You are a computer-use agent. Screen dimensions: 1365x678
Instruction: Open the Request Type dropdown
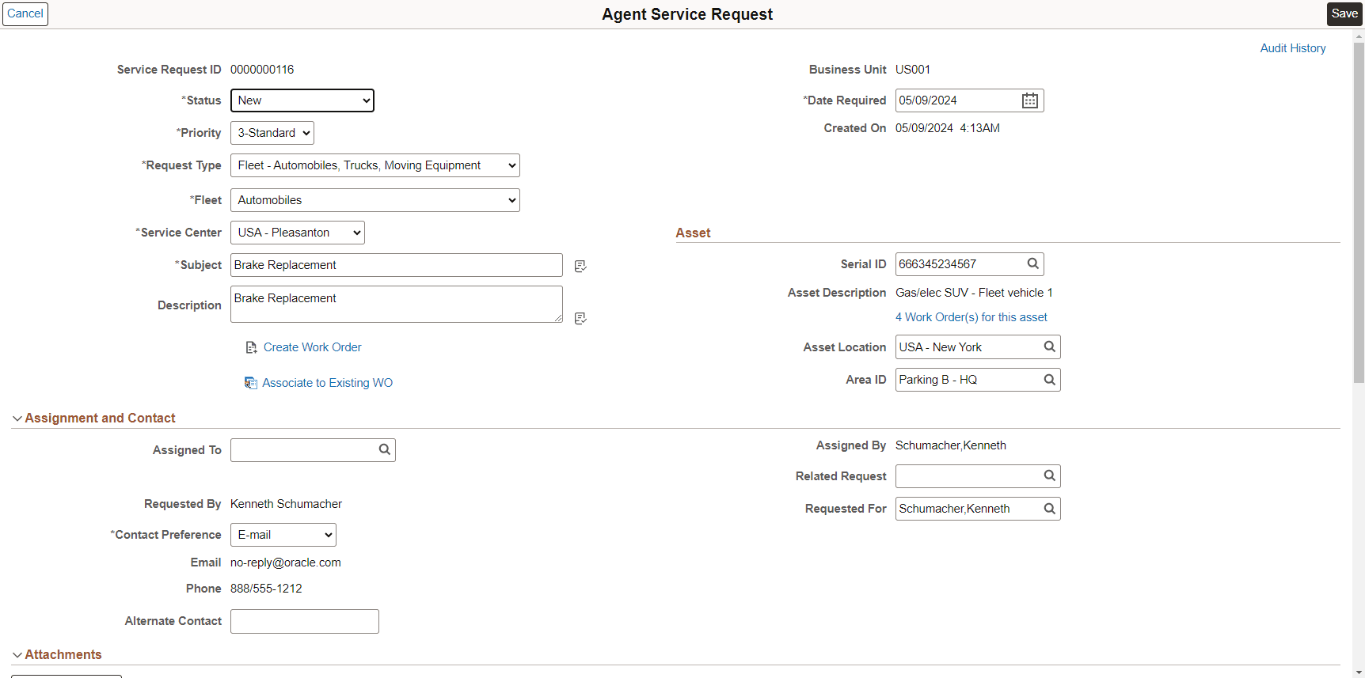point(375,165)
